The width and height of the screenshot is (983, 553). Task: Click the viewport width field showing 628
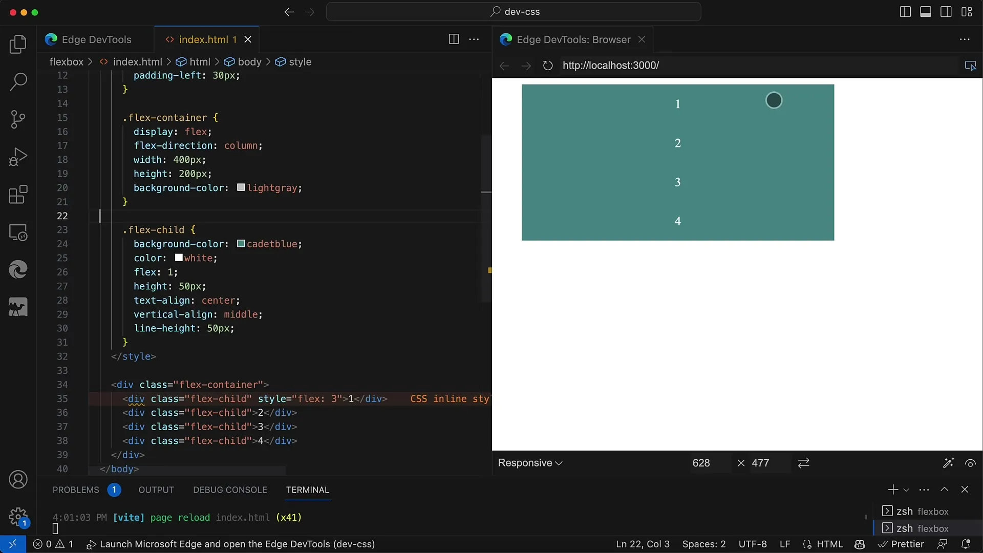(x=701, y=463)
